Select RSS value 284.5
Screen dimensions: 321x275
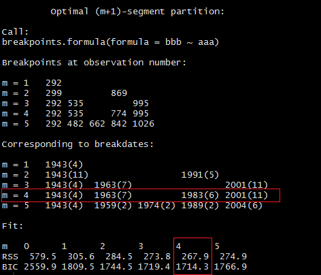(x=119, y=257)
